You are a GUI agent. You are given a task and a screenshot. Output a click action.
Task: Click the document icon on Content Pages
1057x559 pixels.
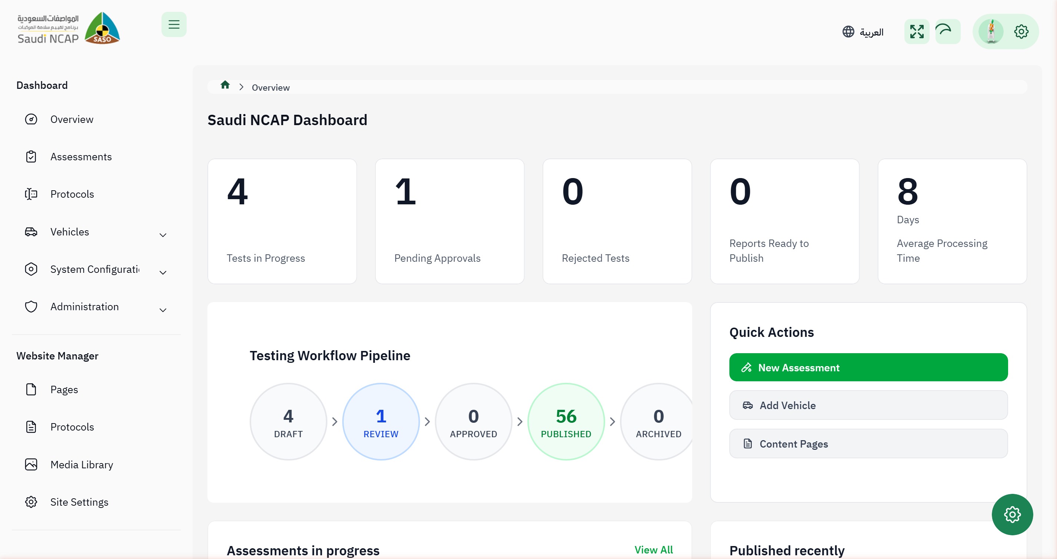748,444
